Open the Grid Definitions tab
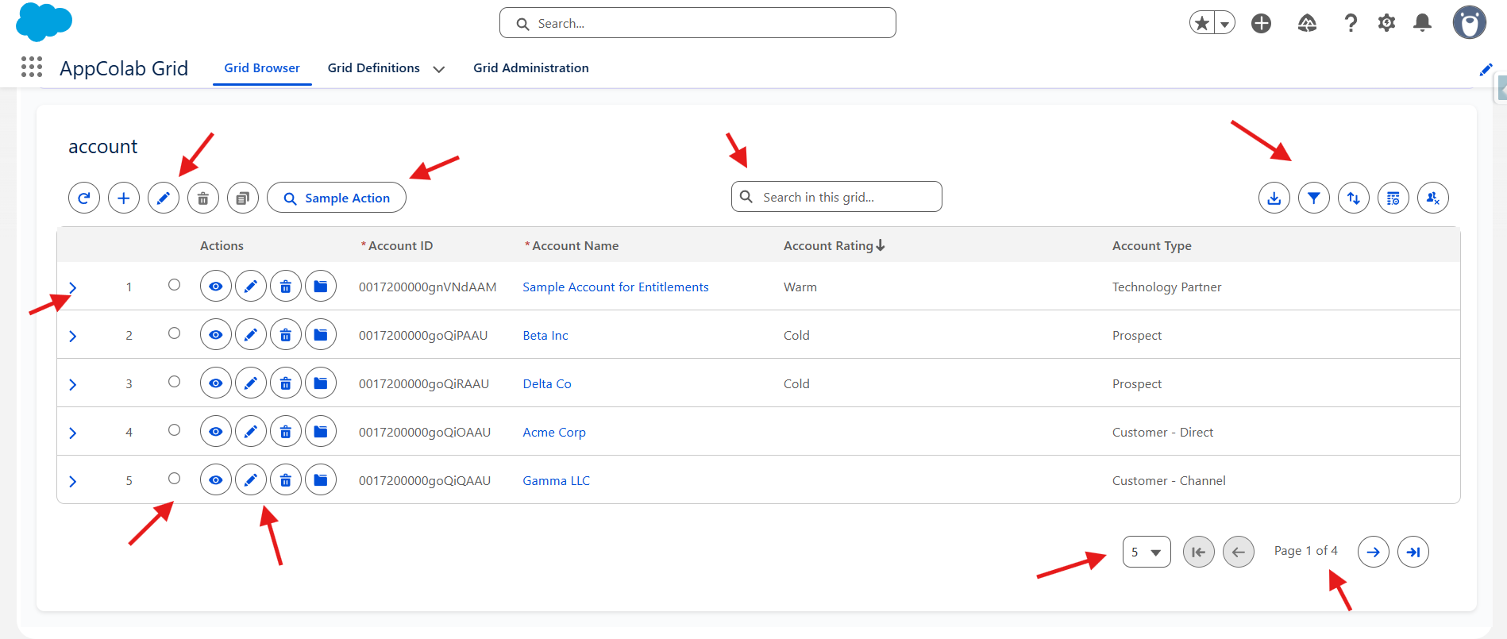 point(374,68)
